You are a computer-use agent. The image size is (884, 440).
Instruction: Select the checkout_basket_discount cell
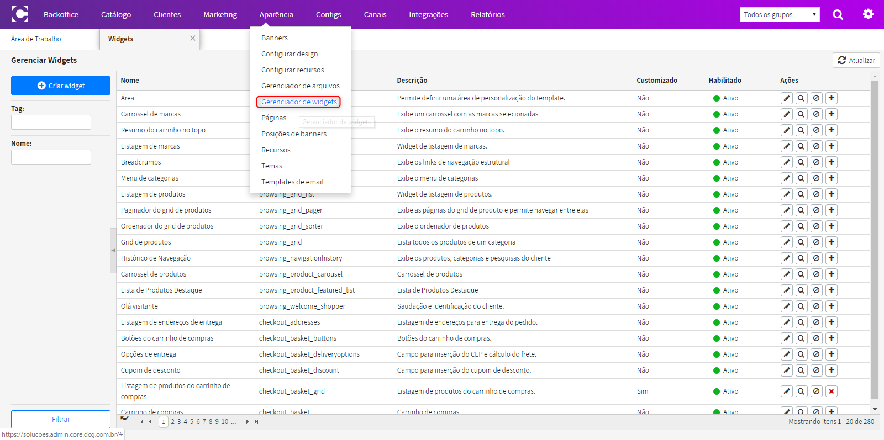299,370
